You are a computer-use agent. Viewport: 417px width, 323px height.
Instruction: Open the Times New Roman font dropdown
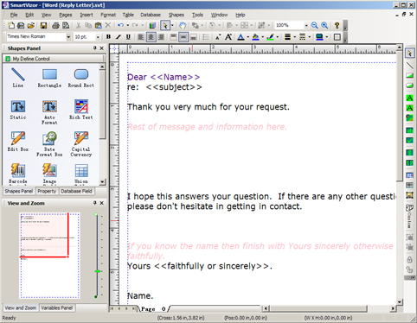(68, 37)
